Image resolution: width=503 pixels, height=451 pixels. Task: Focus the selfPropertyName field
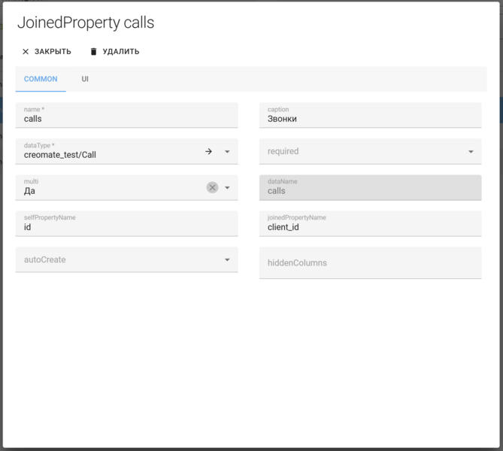[x=126, y=227]
